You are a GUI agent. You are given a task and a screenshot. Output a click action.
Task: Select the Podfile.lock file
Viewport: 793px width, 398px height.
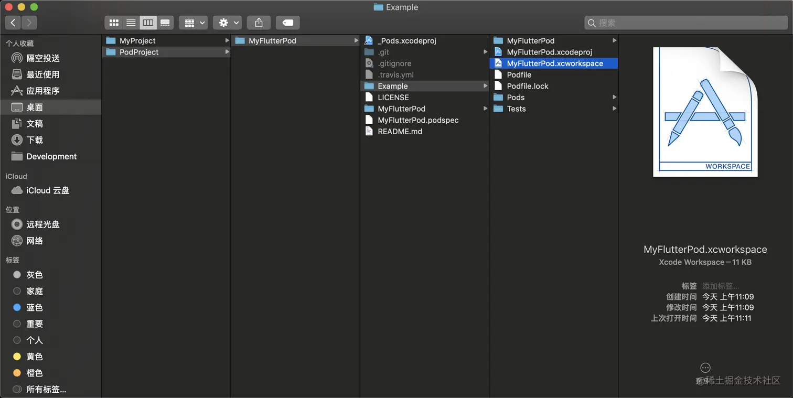point(554,86)
